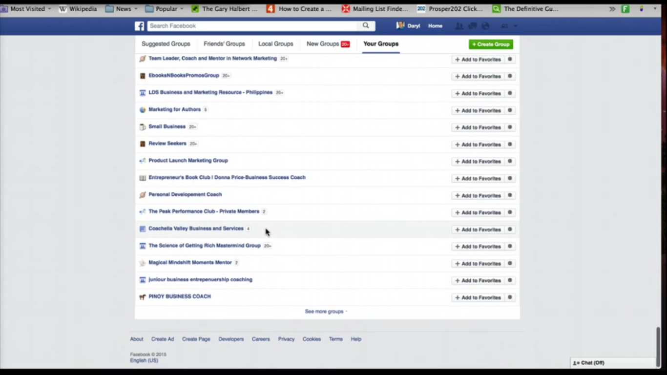
Task: Open settings gear for Team Leader, Coach group
Action: tap(510, 60)
